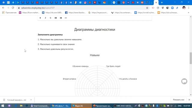
Task: Open the Приложения apps bookmark
Action: [x=9, y=13]
